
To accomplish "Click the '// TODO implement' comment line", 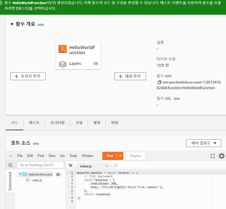I will tap(98, 176).
